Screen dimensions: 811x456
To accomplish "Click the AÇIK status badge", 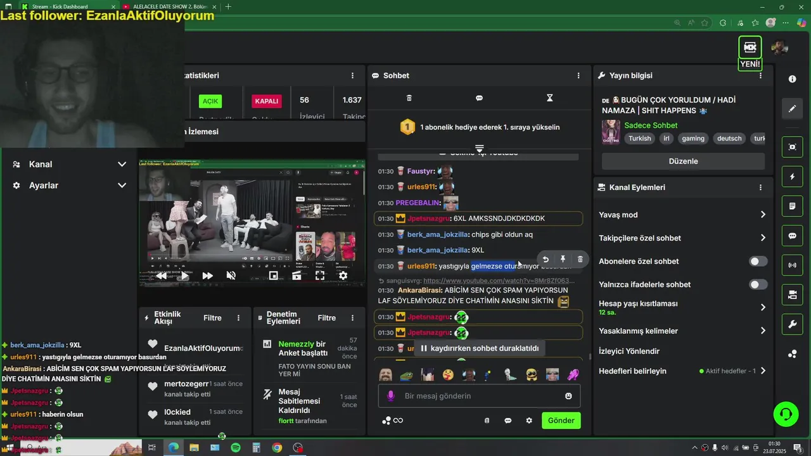I will pyautogui.click(x=210, y=101).
